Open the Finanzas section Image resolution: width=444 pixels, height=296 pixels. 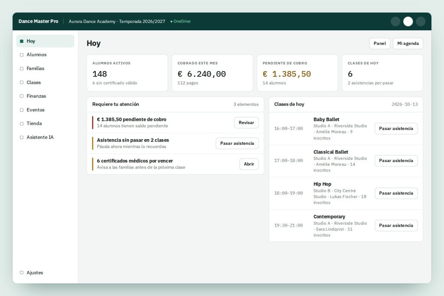(x=45, y=96)
